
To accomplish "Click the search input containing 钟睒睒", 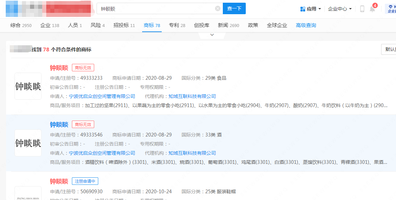I will coord(155,8).
